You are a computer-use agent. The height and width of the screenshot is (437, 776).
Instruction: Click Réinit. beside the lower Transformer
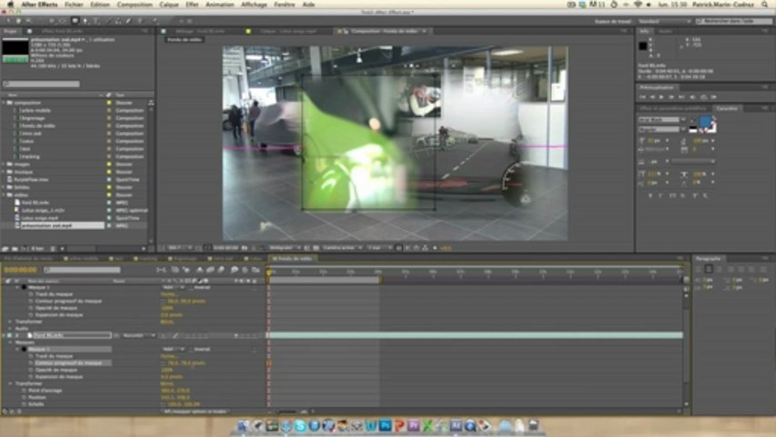pyautogui.click(x=167, y=384)
